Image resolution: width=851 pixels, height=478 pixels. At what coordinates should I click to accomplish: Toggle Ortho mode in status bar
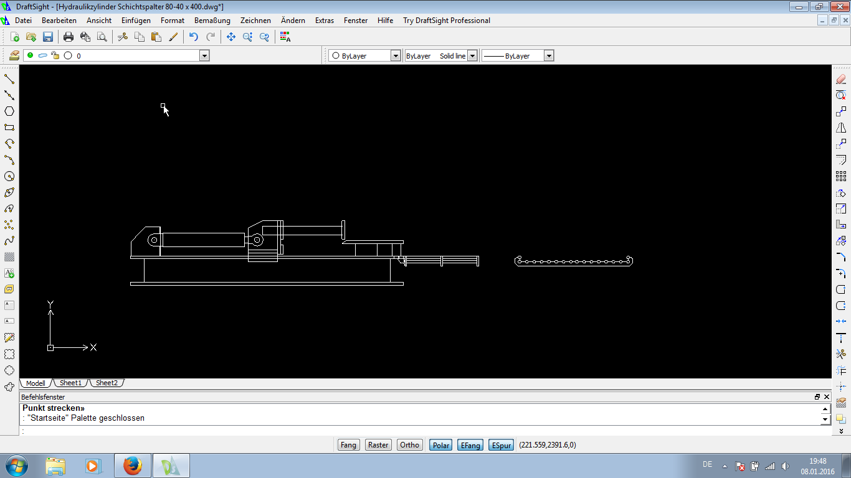coord(409,445)
